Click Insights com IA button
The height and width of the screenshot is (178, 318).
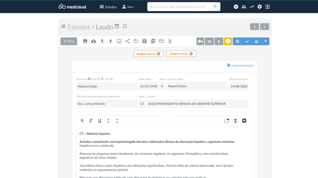coord(181,54)
